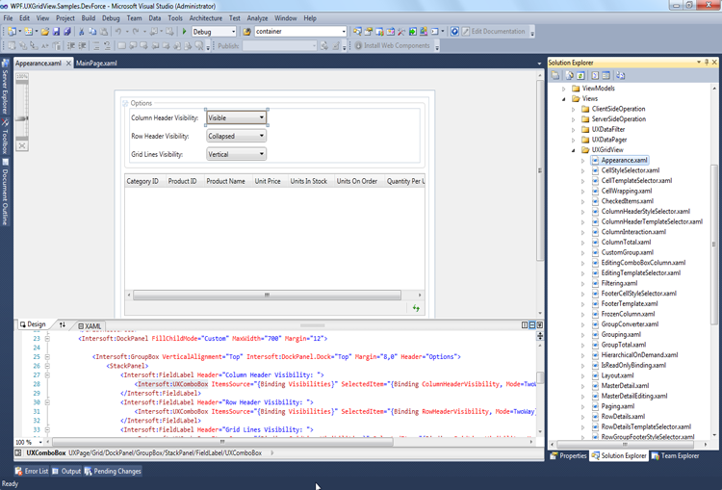
Task: Open the Toolbox side tab
Action: click(x=5, y=137)
